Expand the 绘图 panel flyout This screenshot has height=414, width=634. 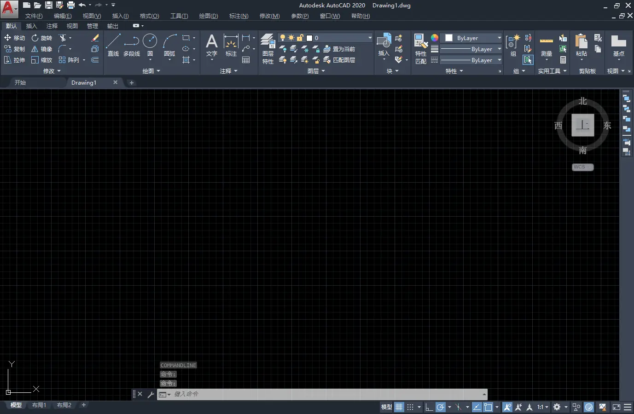click(151, 71)
